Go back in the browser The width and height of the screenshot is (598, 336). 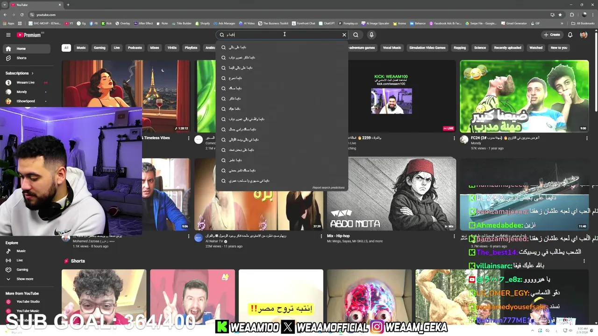[x=5, y=15]
